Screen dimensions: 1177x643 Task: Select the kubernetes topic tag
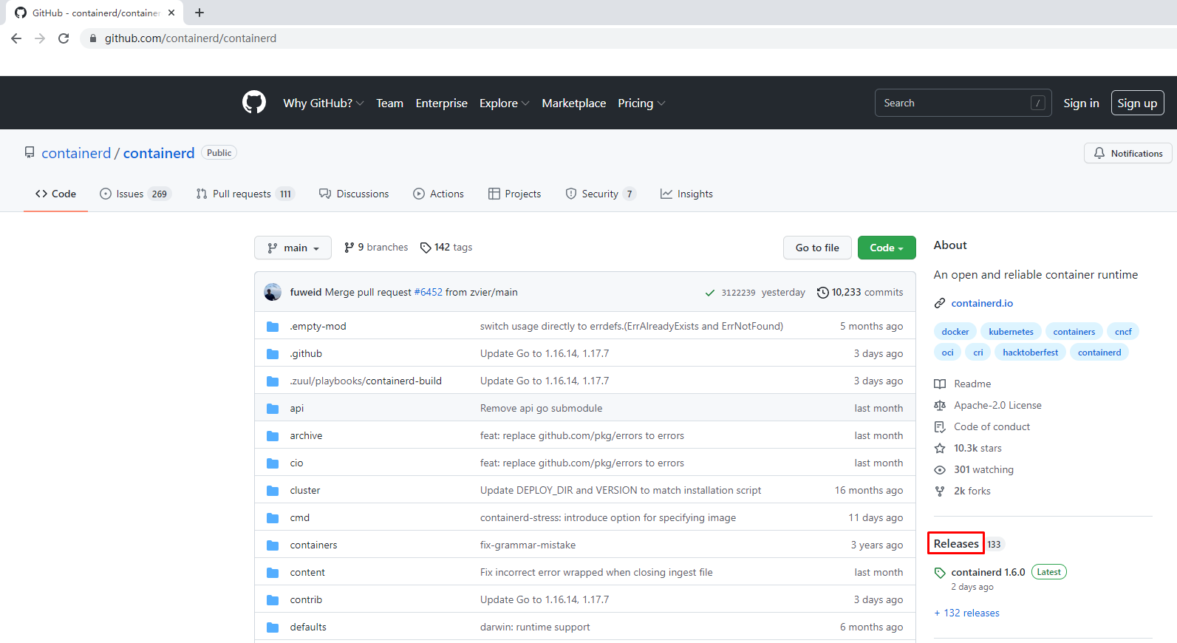[x=1011, y=332]
